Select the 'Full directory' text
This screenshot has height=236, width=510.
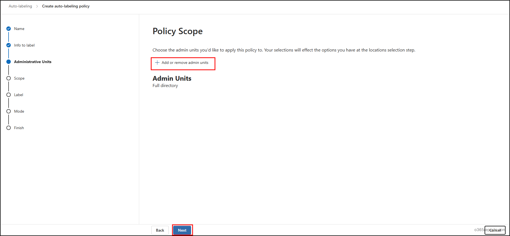(165, 86)
